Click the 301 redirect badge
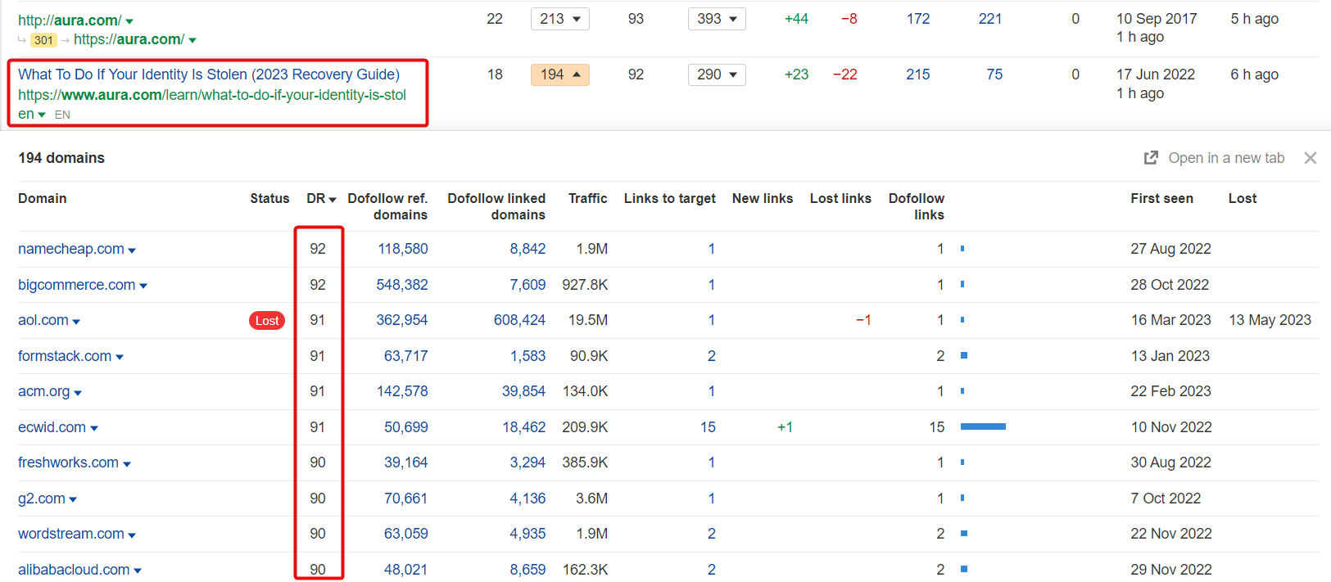 coord(44,40)
